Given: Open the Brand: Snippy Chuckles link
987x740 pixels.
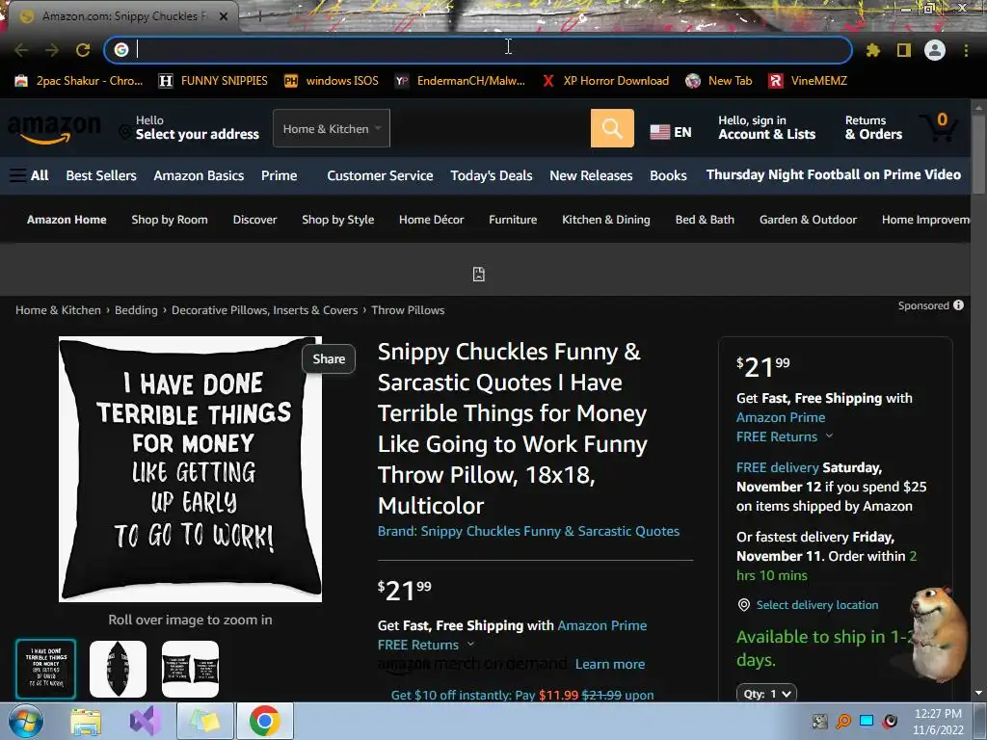Looking at the screenshot, I should click(x=528, y=531).
